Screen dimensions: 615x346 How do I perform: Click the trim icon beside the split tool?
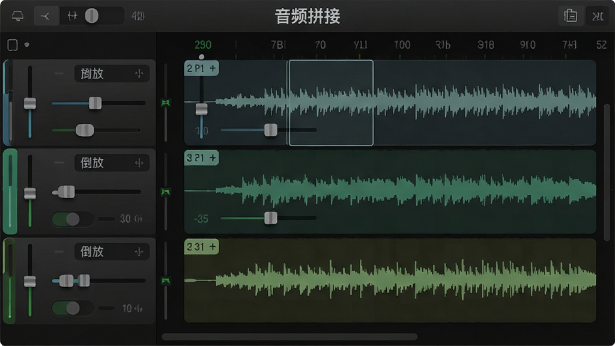[x=72, y=16]
